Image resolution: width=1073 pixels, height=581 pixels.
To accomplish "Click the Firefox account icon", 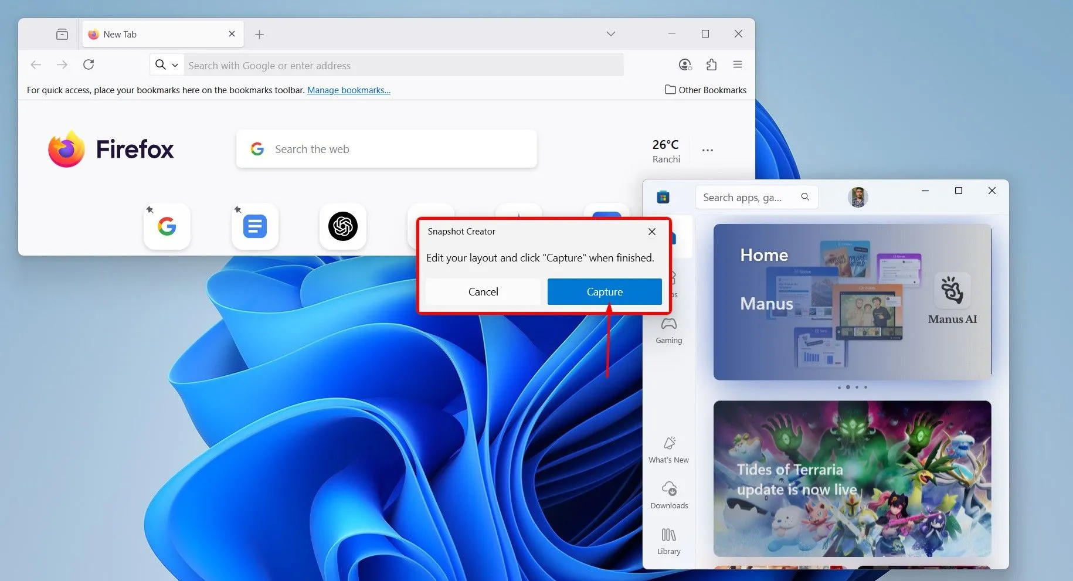I will tap(684, 64).
